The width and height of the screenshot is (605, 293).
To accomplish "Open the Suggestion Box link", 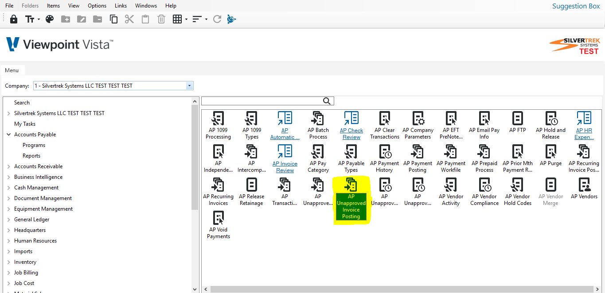I will [x=576, y=6].
